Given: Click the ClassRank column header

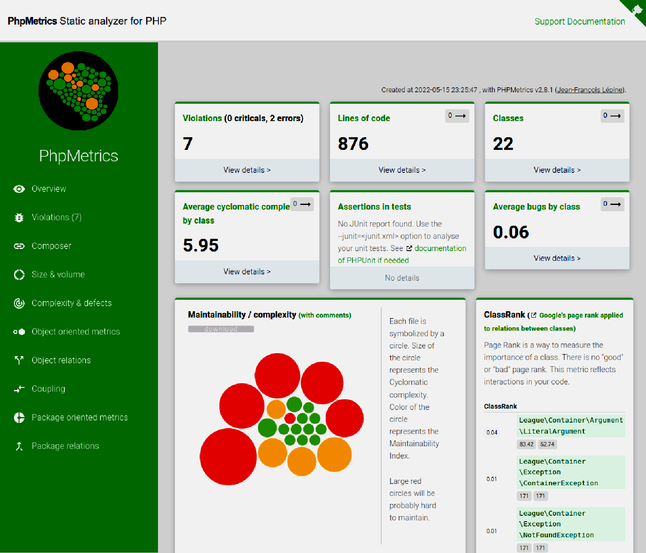Looking at the screenshot, I should 500,406.
